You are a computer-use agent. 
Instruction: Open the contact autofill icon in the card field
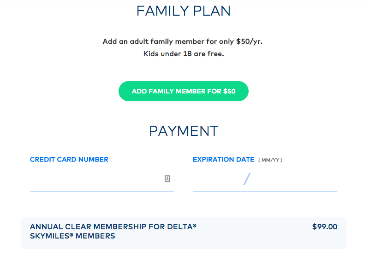pyautogui.click(x=167, y=179)
